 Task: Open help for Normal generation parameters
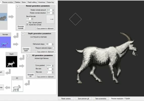click(x=17, y=7)
